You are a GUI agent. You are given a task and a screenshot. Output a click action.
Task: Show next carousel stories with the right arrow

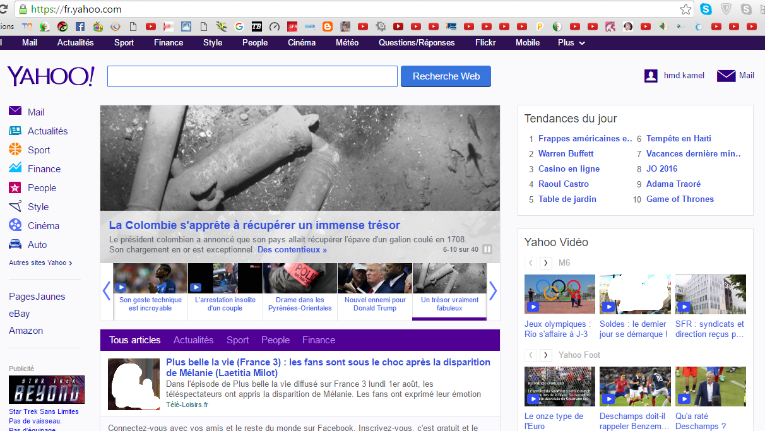coord(493,291)
